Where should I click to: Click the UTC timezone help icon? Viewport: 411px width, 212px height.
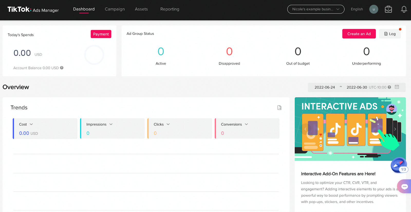389,87
